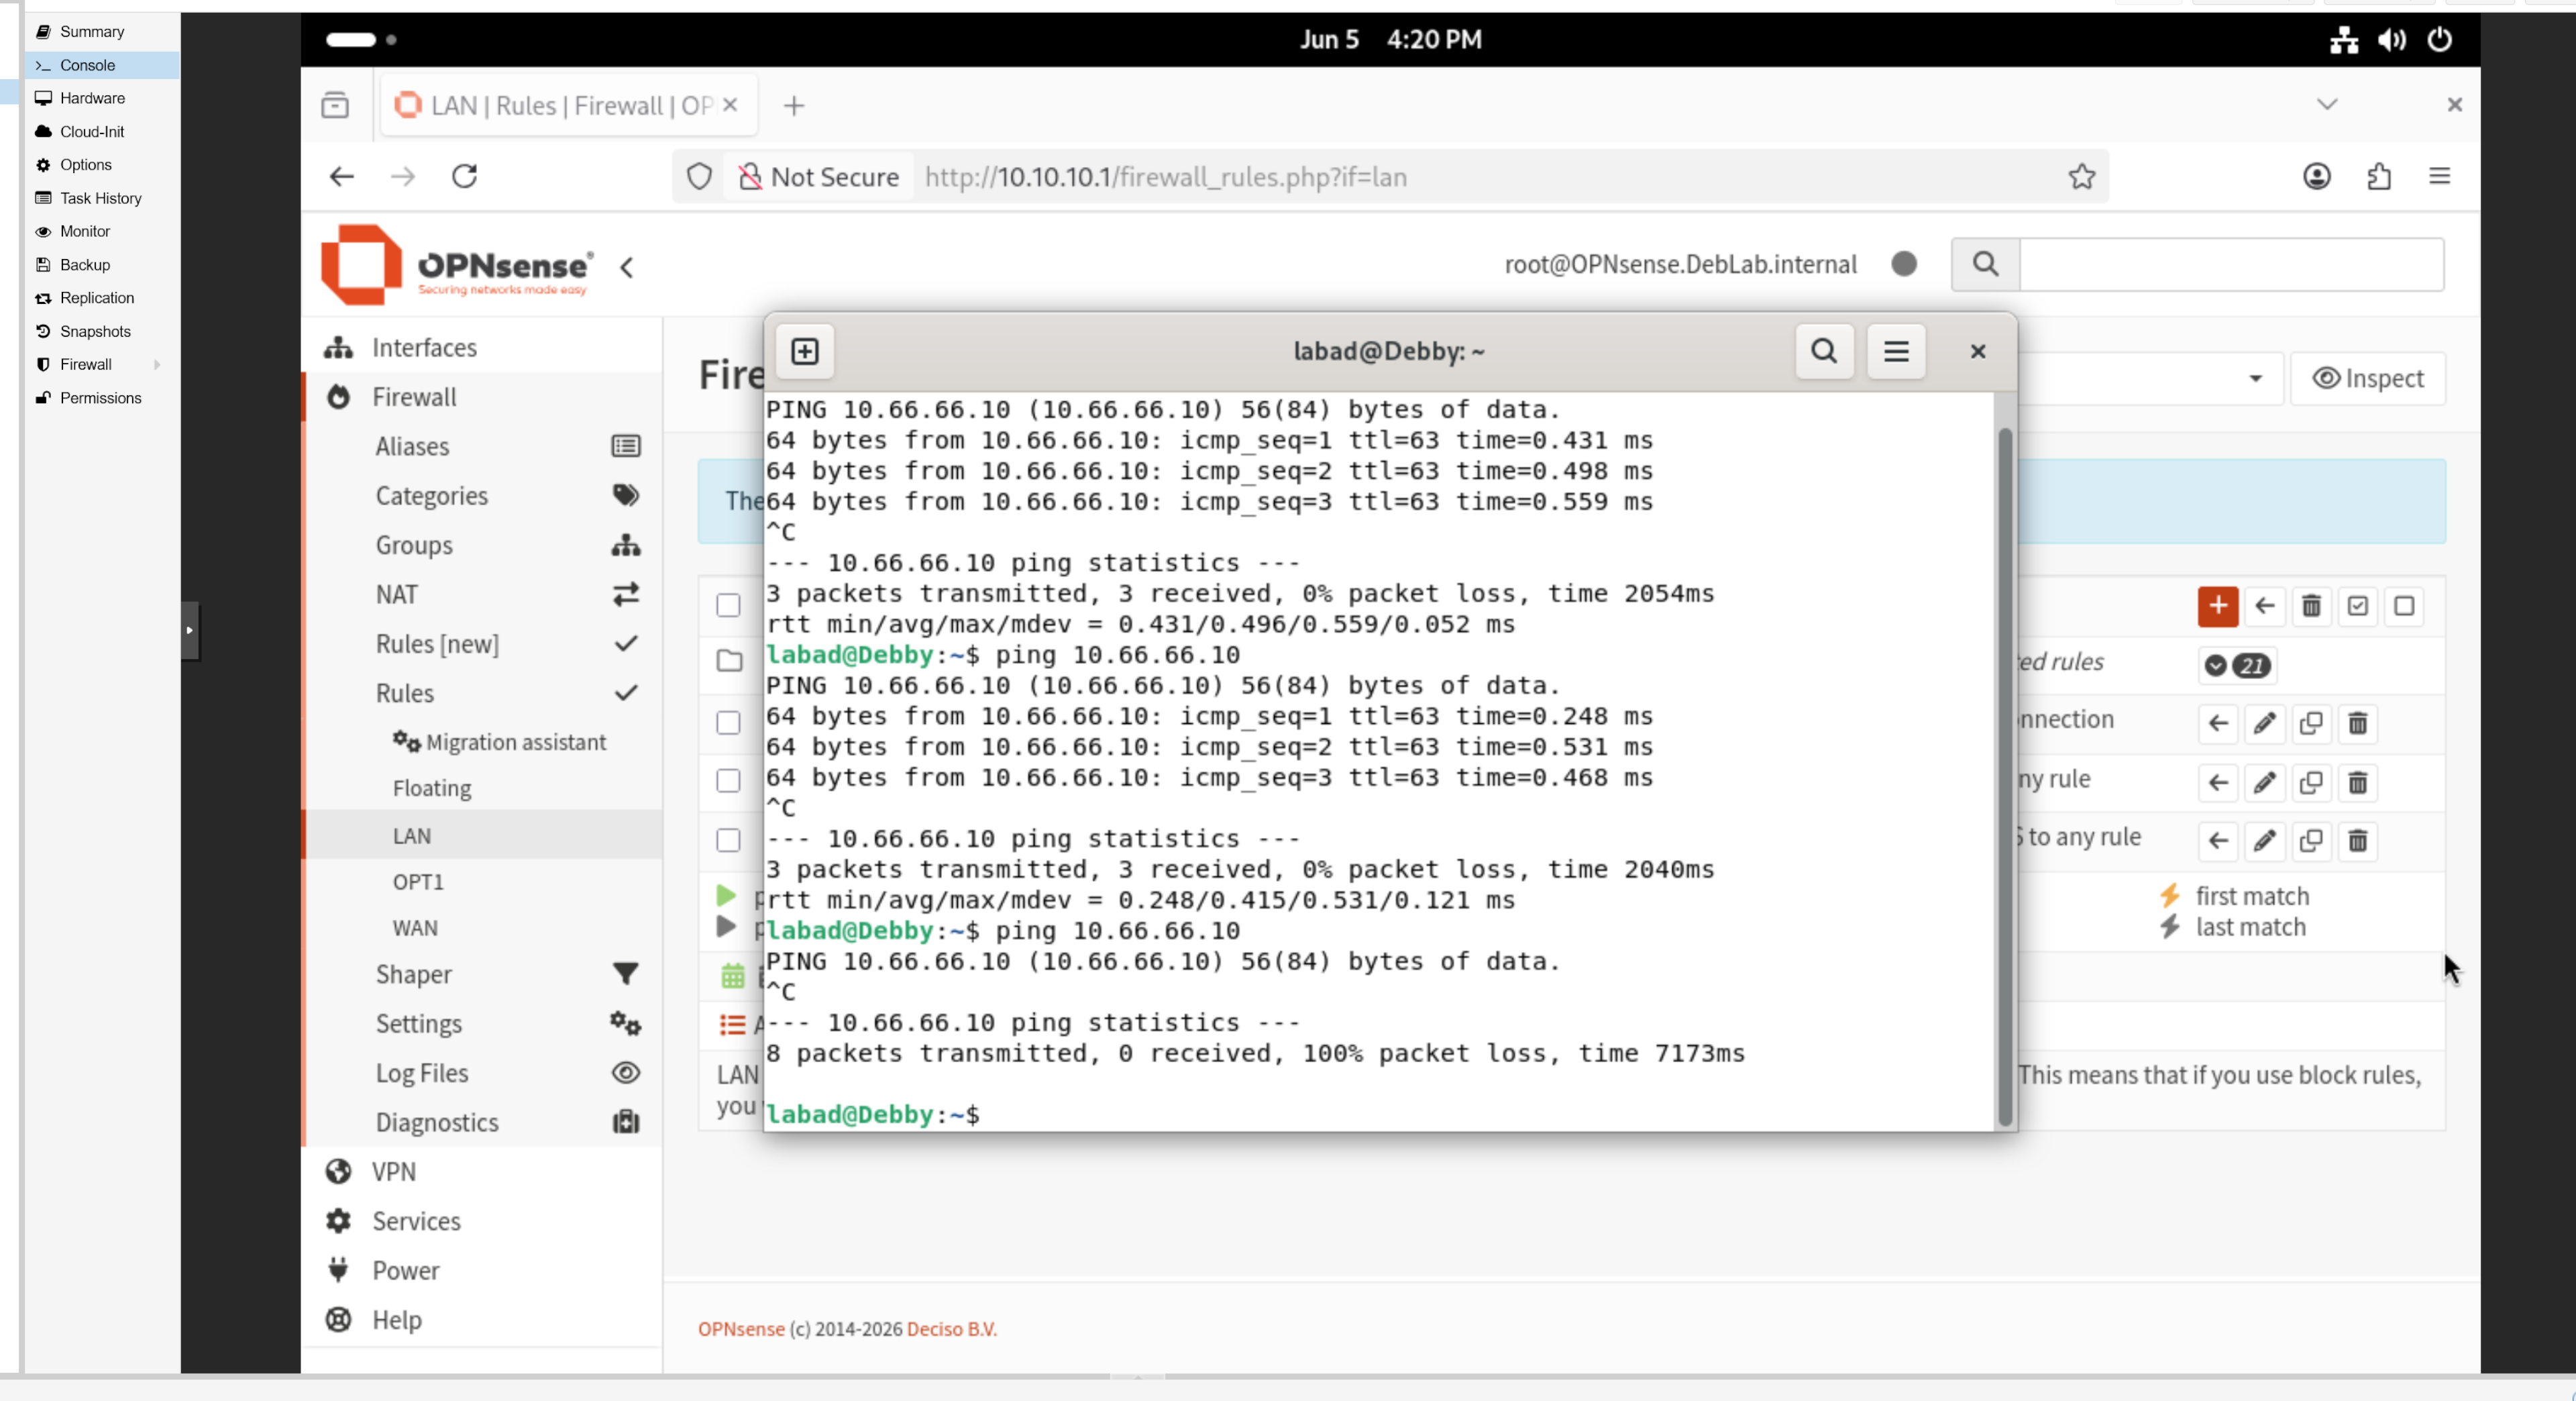2576x1401 pixels.
Task: Click the disable selected rules square icon
Action: [2404, 606]
